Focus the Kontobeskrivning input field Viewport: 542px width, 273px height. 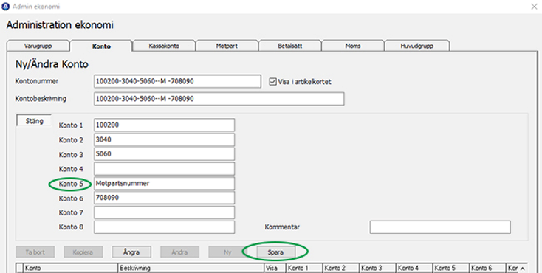click(219, 99)
